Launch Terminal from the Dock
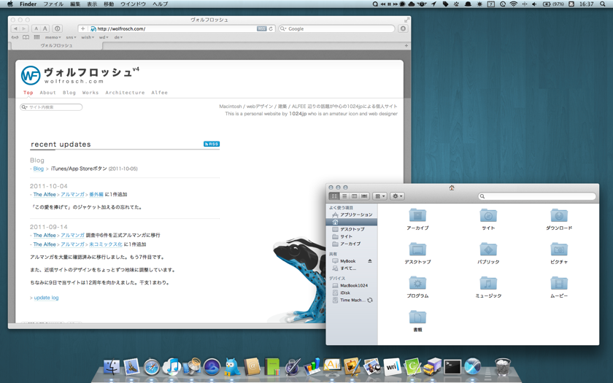613x383 pixels. click(452, 367)
